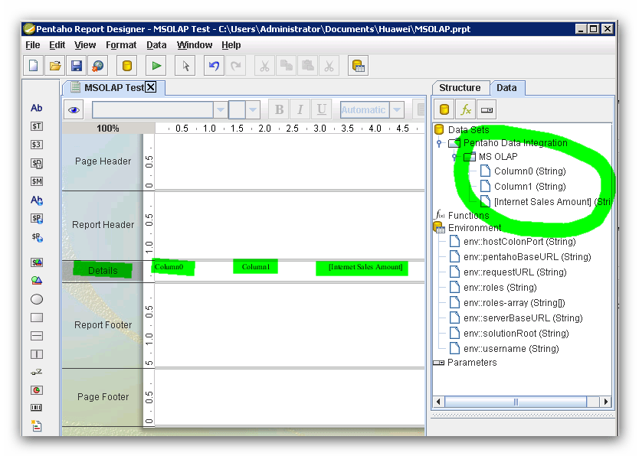This screenshot has width=639, height=456.
Task: Select the rectangle shape palette tool
Action: pos(37,318)
